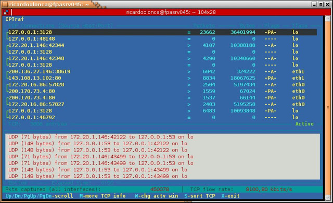This screenshot has height=203, width=333.
Task: Click 'M-more TCP info' hint
Action: (103, 196)
